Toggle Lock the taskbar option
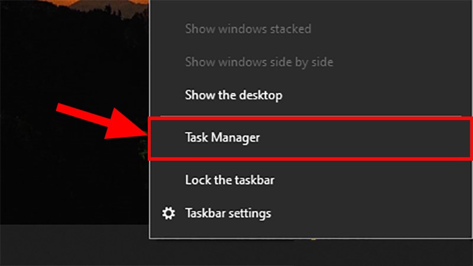Image resolution: width=473 pixels, height=266 pixels. pyautogui.click(x=229, y=179)
